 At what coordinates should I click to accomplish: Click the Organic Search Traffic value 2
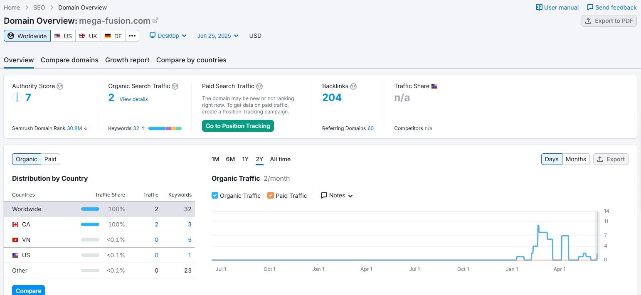tap(111, 98)
